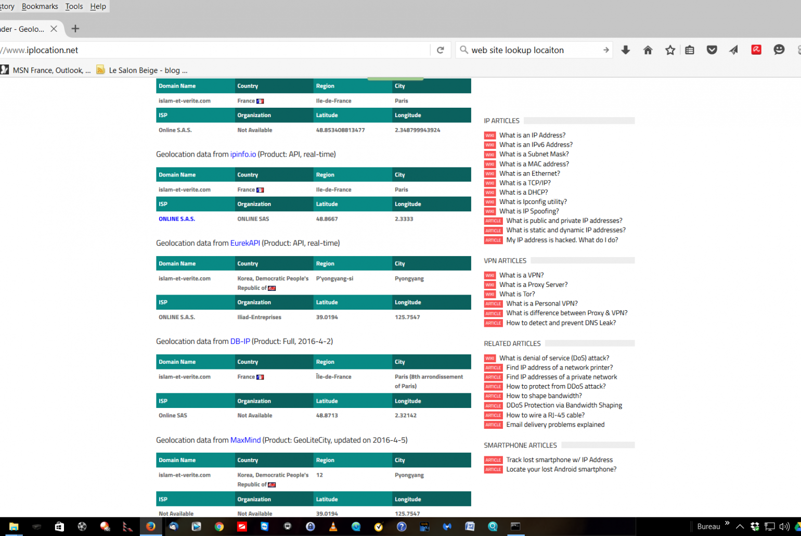Open the volume control in system tray
The width and height of the screenshot is (801, 536).
tap(784, 527)
